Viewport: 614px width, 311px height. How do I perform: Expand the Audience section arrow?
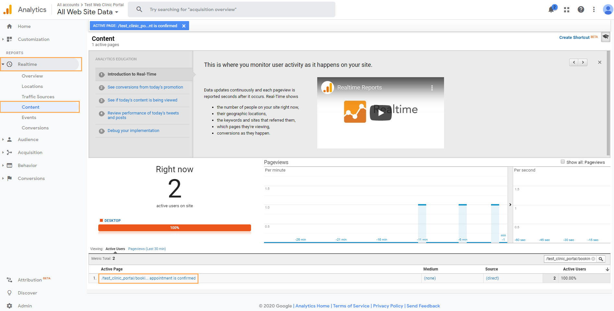coord(3,139)
